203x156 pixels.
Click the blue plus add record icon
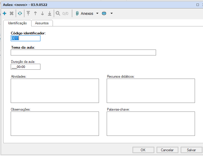click(4, 13)
